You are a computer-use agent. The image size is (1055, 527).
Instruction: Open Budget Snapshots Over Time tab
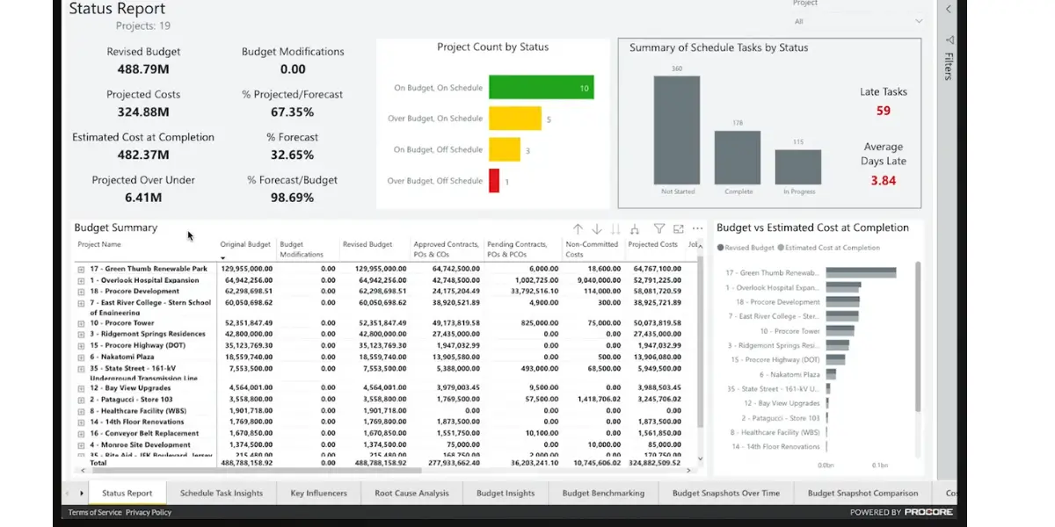click(x=725, y=493)
